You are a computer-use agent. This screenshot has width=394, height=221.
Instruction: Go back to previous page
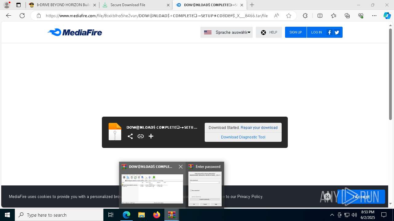click(9, 16)
